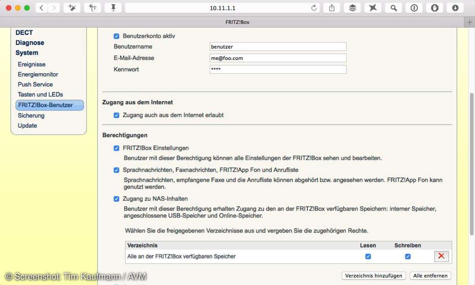Open Energiemonitor in the sidebar
The image size is (475, 285).
tap(38, 74)
